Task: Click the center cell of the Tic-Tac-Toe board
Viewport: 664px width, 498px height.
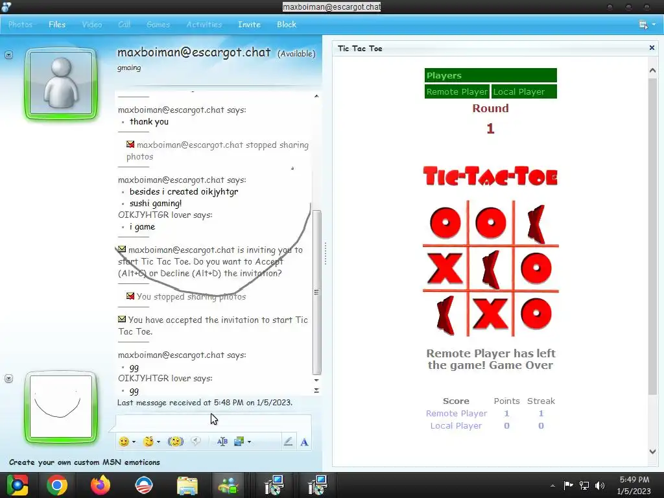Action: [490, 269]
